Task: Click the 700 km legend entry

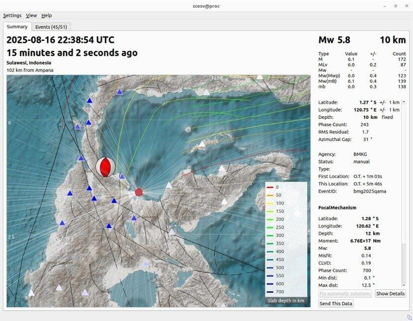Action: pos(275,292)
